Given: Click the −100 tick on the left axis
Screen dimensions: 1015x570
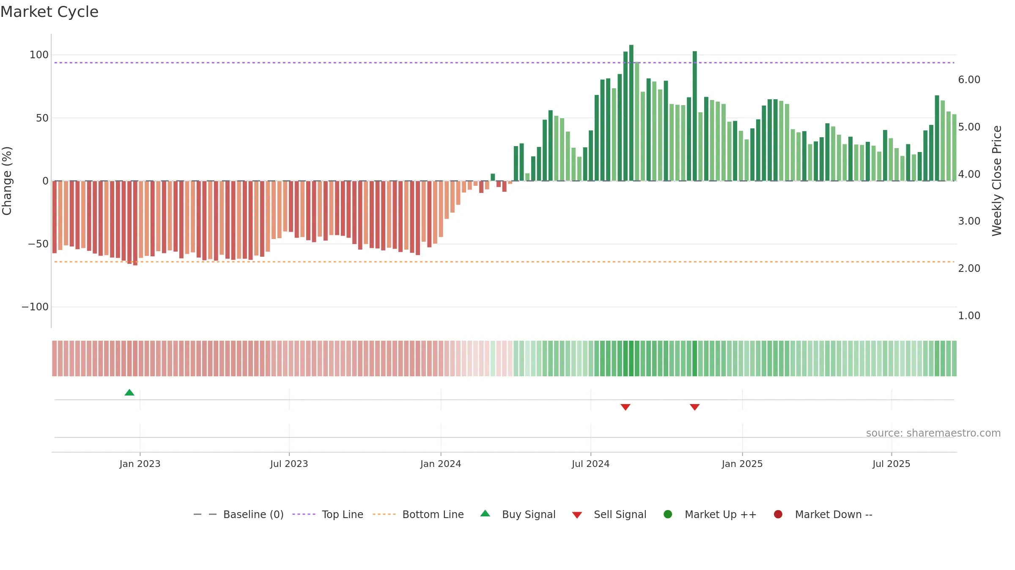Looking at the screenshot, I should pyautogui.click(x=35, y=307).
